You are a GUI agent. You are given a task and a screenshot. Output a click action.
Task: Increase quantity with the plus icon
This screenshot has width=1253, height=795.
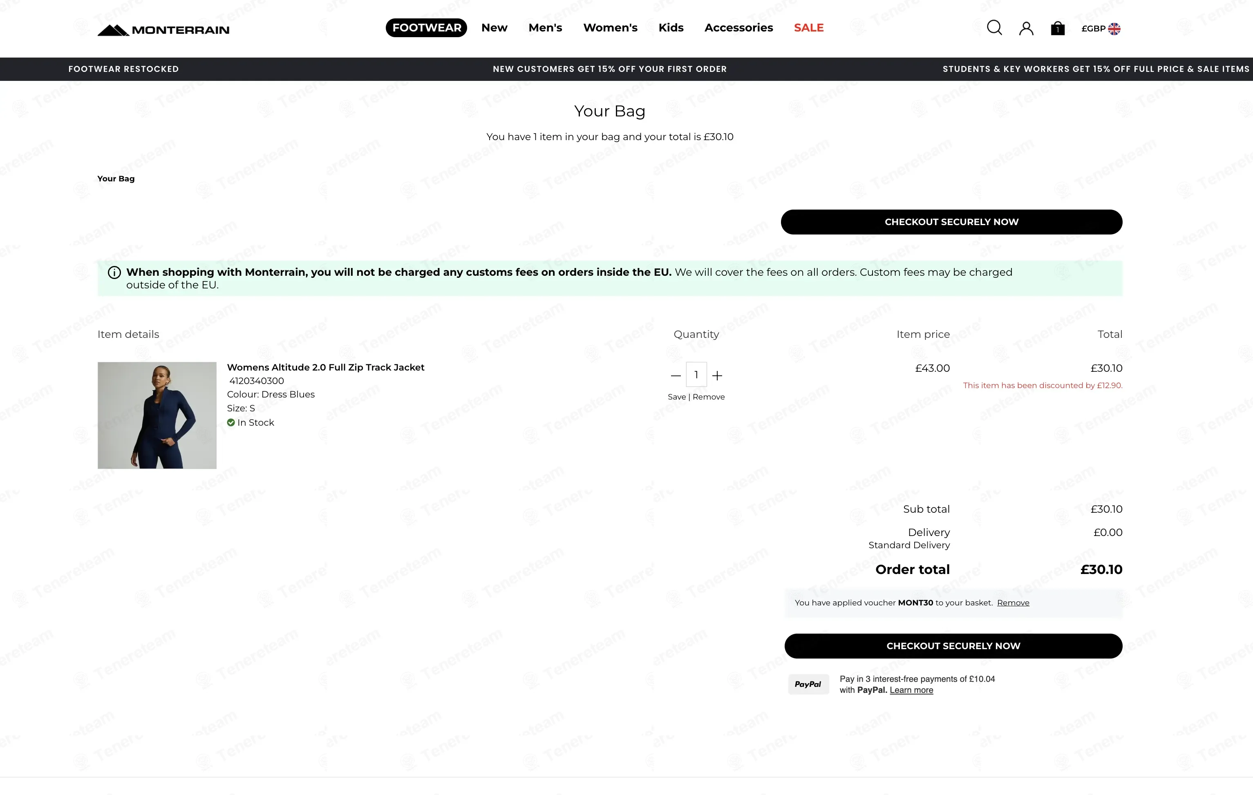coord(717,376)
